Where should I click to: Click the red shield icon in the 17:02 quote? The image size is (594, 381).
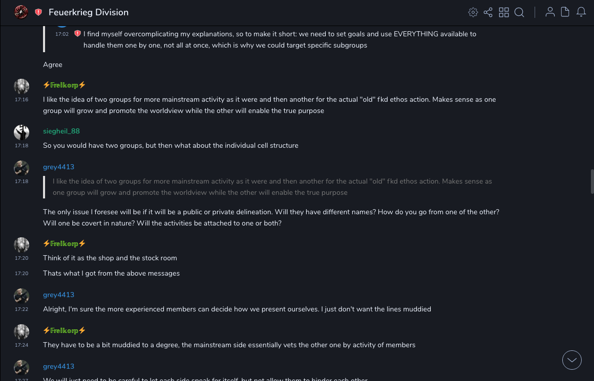pyautogui.click(x=77, y=34)
